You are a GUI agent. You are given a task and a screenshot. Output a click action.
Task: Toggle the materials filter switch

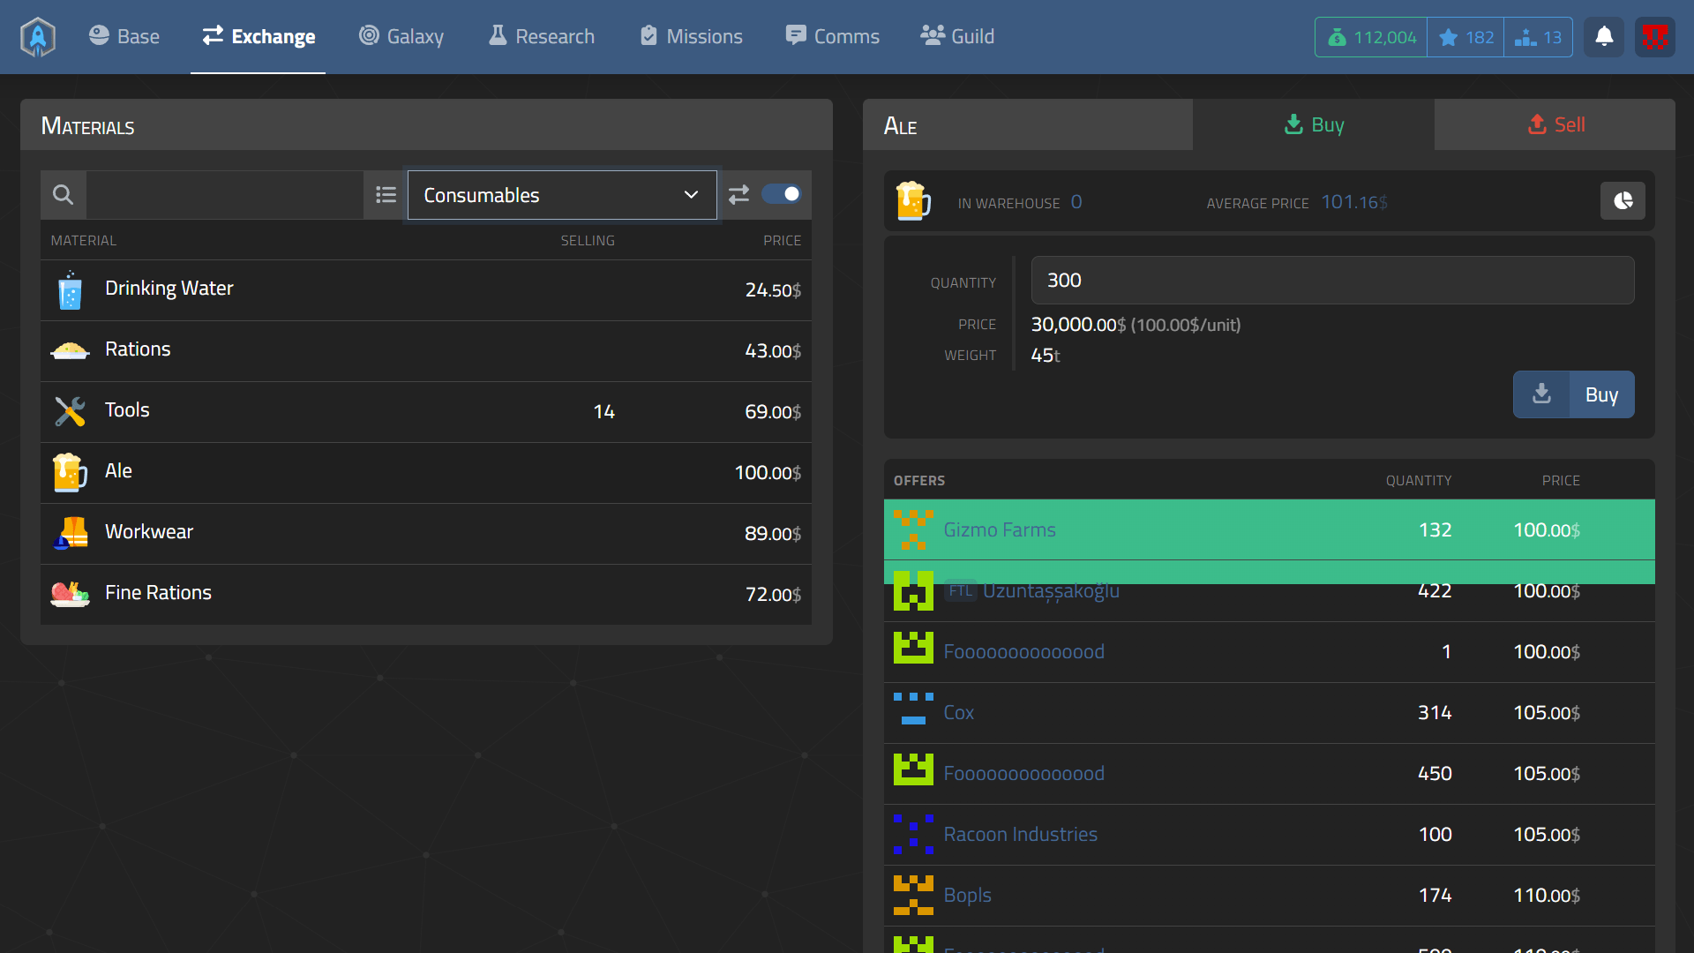[782, 194]
